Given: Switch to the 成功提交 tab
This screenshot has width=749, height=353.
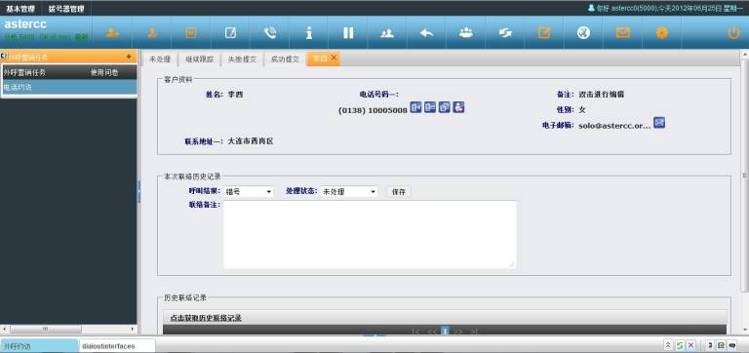Looking at the screenshot, I should (285, 59).
